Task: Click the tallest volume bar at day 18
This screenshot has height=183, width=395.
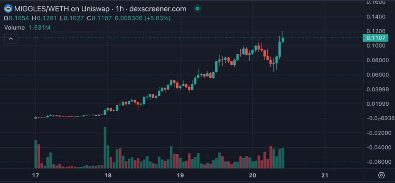Action: 105,148
